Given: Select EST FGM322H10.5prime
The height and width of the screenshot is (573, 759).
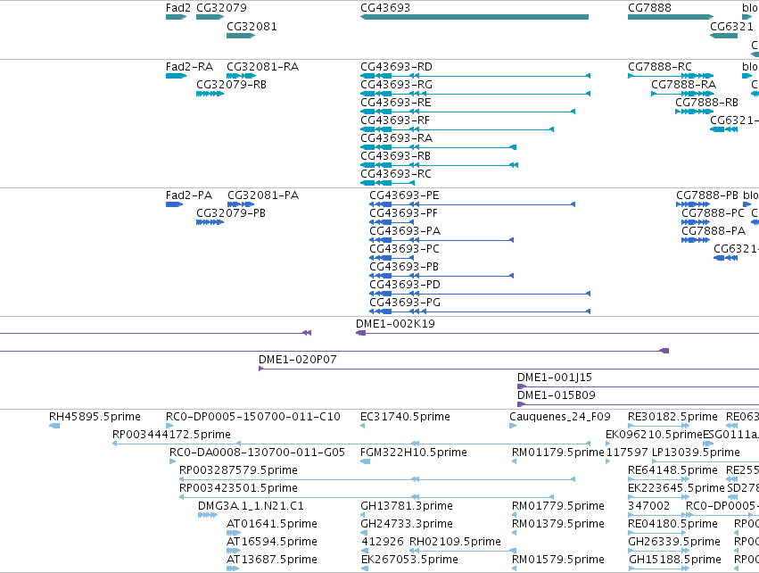Looking at the screenshot, I should coord(366,462).
